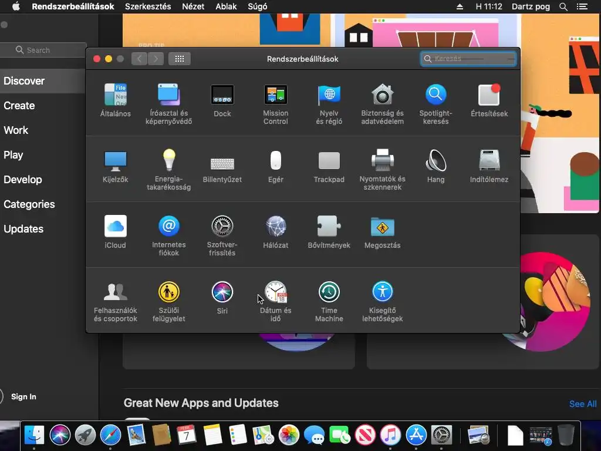Image resolution: width=601 pixels, height=451 pixels.
Task: Open the Dock preference pane
Action: coord(222,100)
